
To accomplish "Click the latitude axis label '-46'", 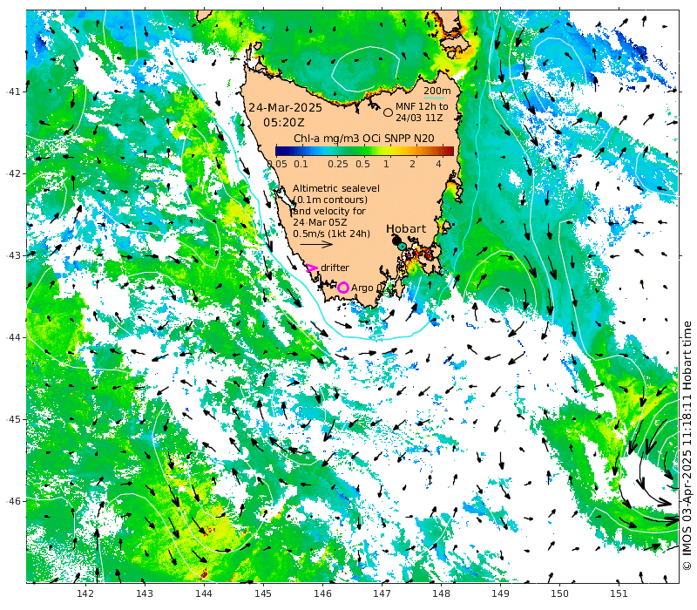I will click(x=13, y=501).
